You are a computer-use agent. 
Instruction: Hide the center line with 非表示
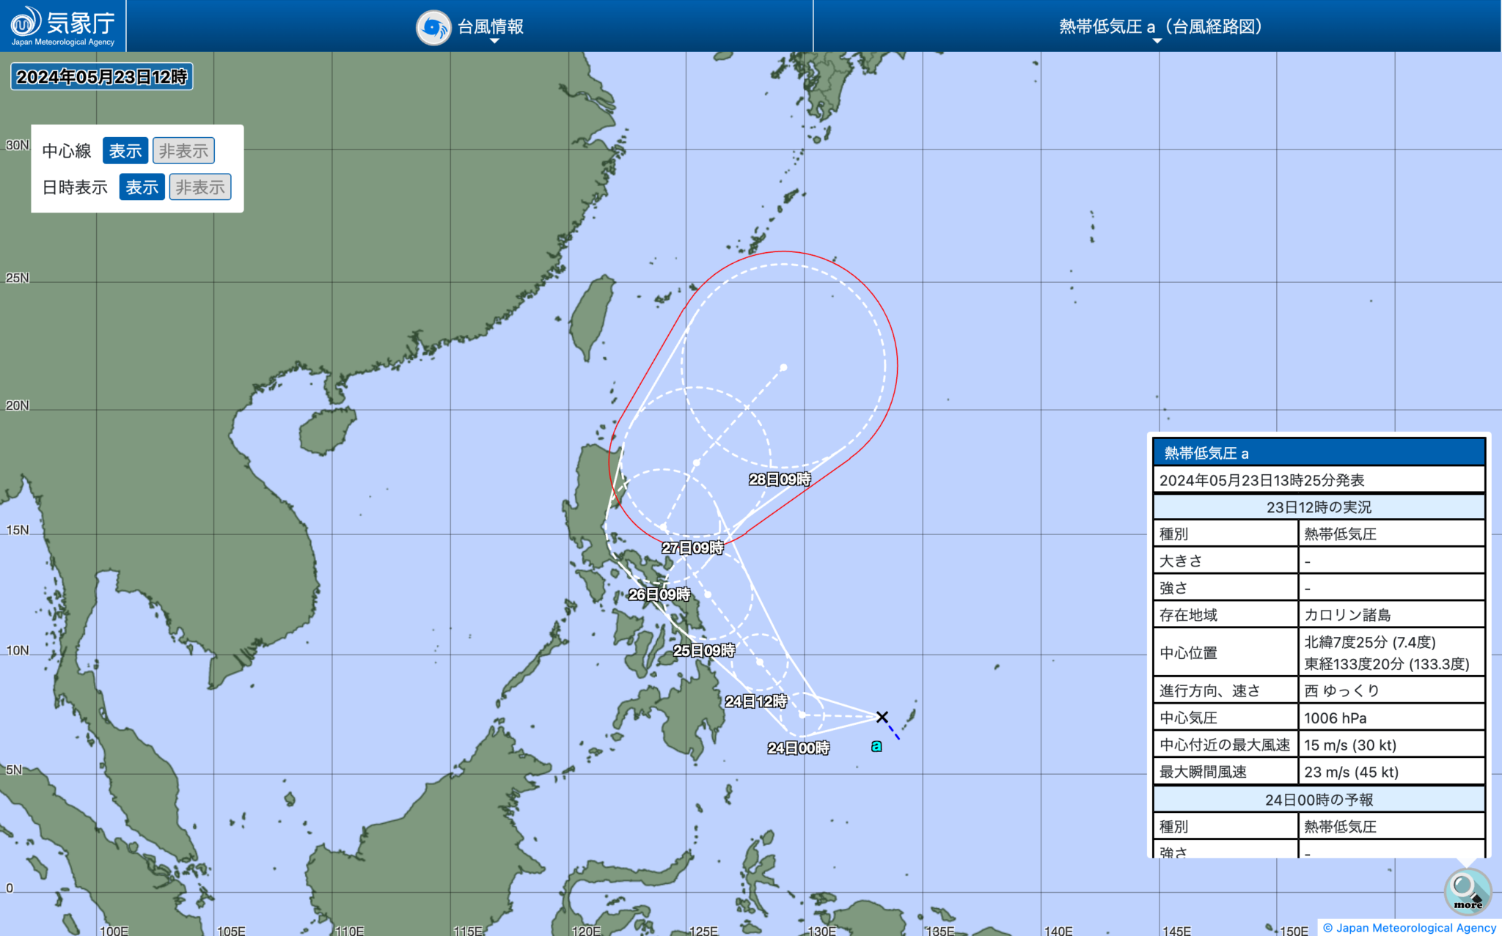183,151
